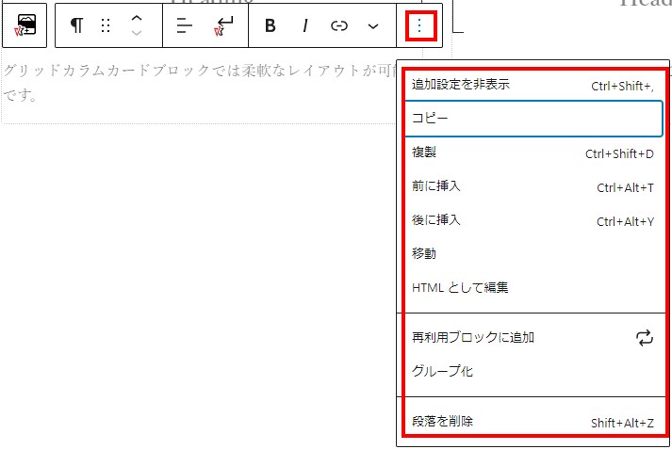The width and height of the screenshot is (672, 450).
Task: Click the paragraph block type icon
Action: click(x=76, y=26)
